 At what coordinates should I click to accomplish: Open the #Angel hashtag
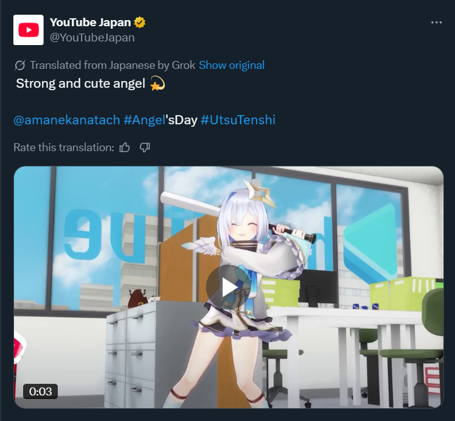[x=145, y=120]
